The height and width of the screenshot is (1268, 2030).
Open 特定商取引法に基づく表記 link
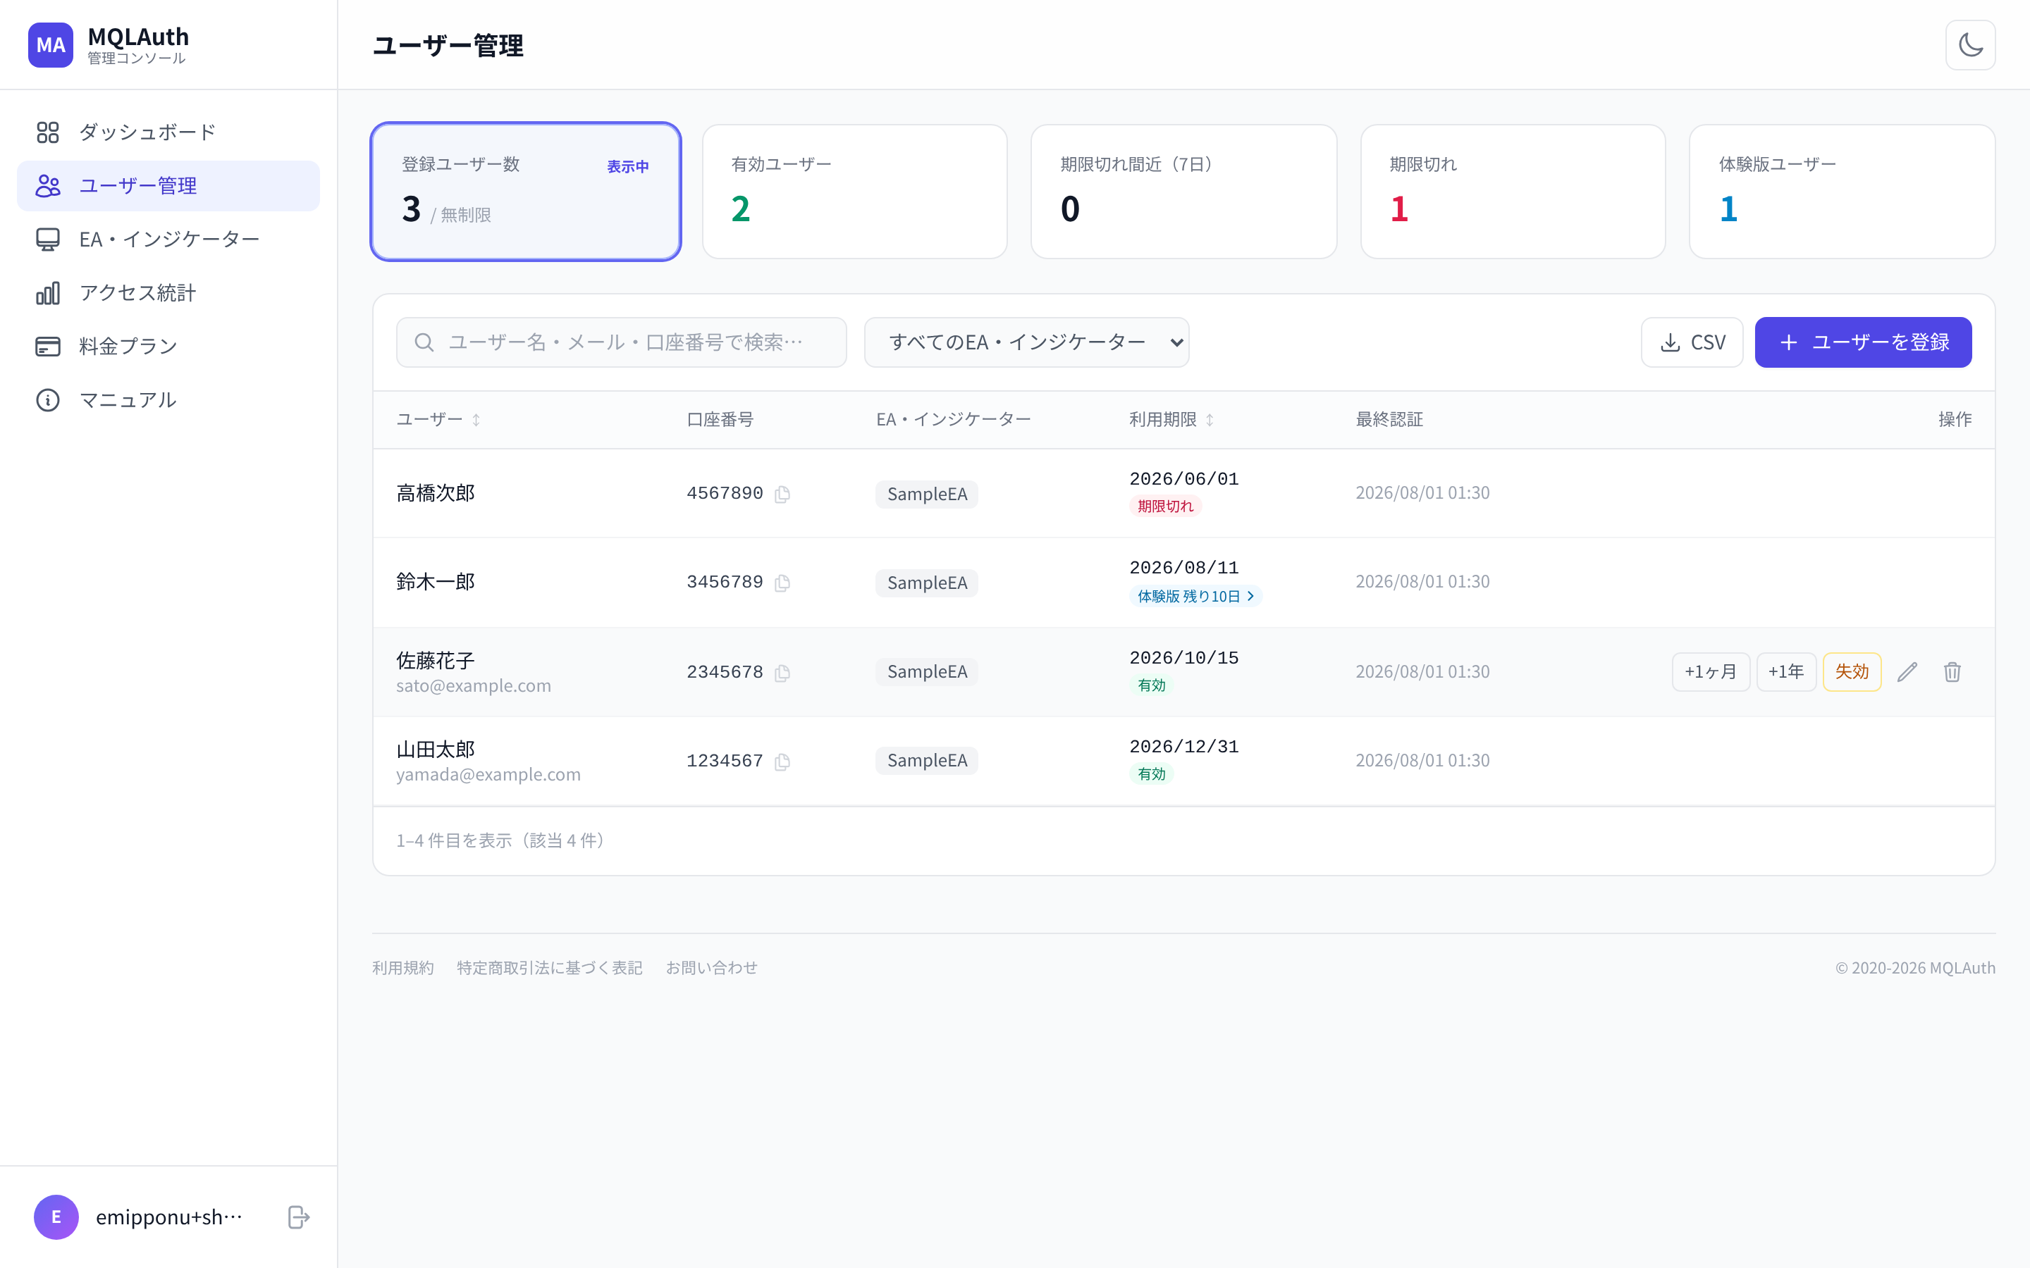coord(550,968)
